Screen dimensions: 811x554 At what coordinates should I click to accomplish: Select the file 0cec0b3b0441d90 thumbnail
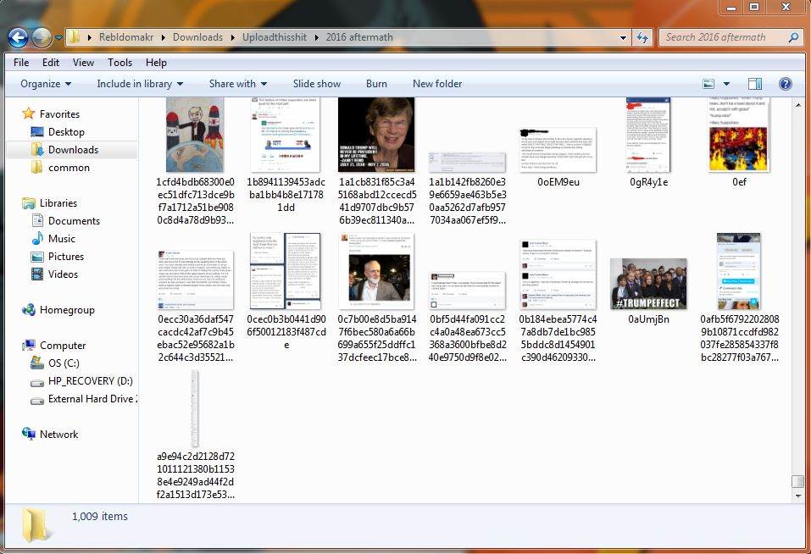pos(286,271)
